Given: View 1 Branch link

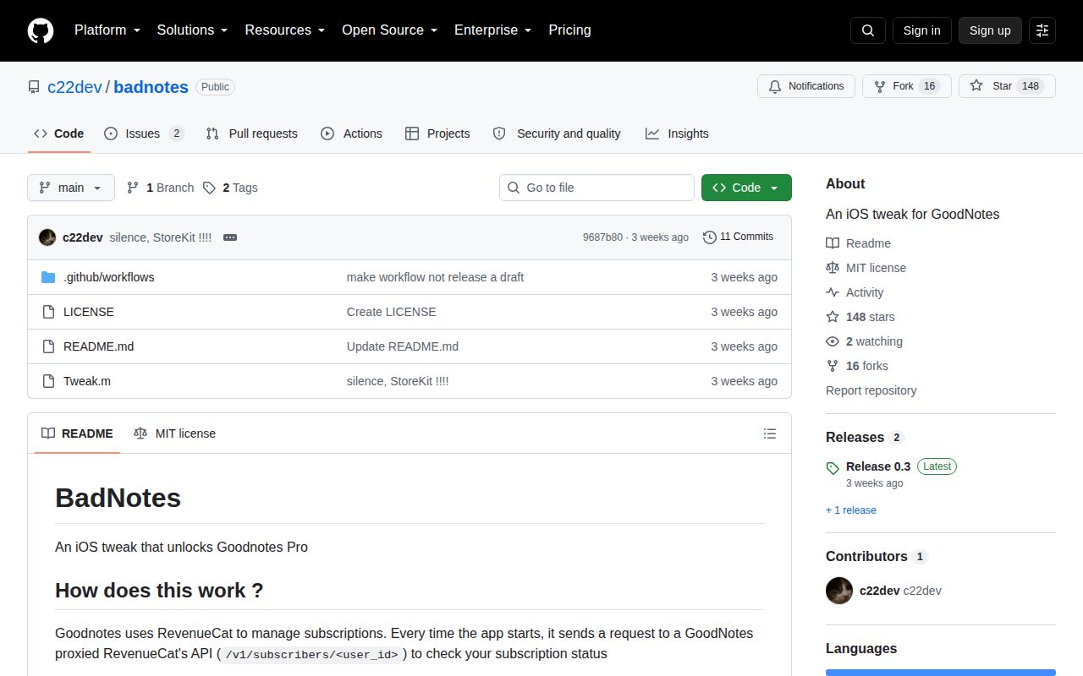Looking at the screenshot, I should tap(160, 188).
